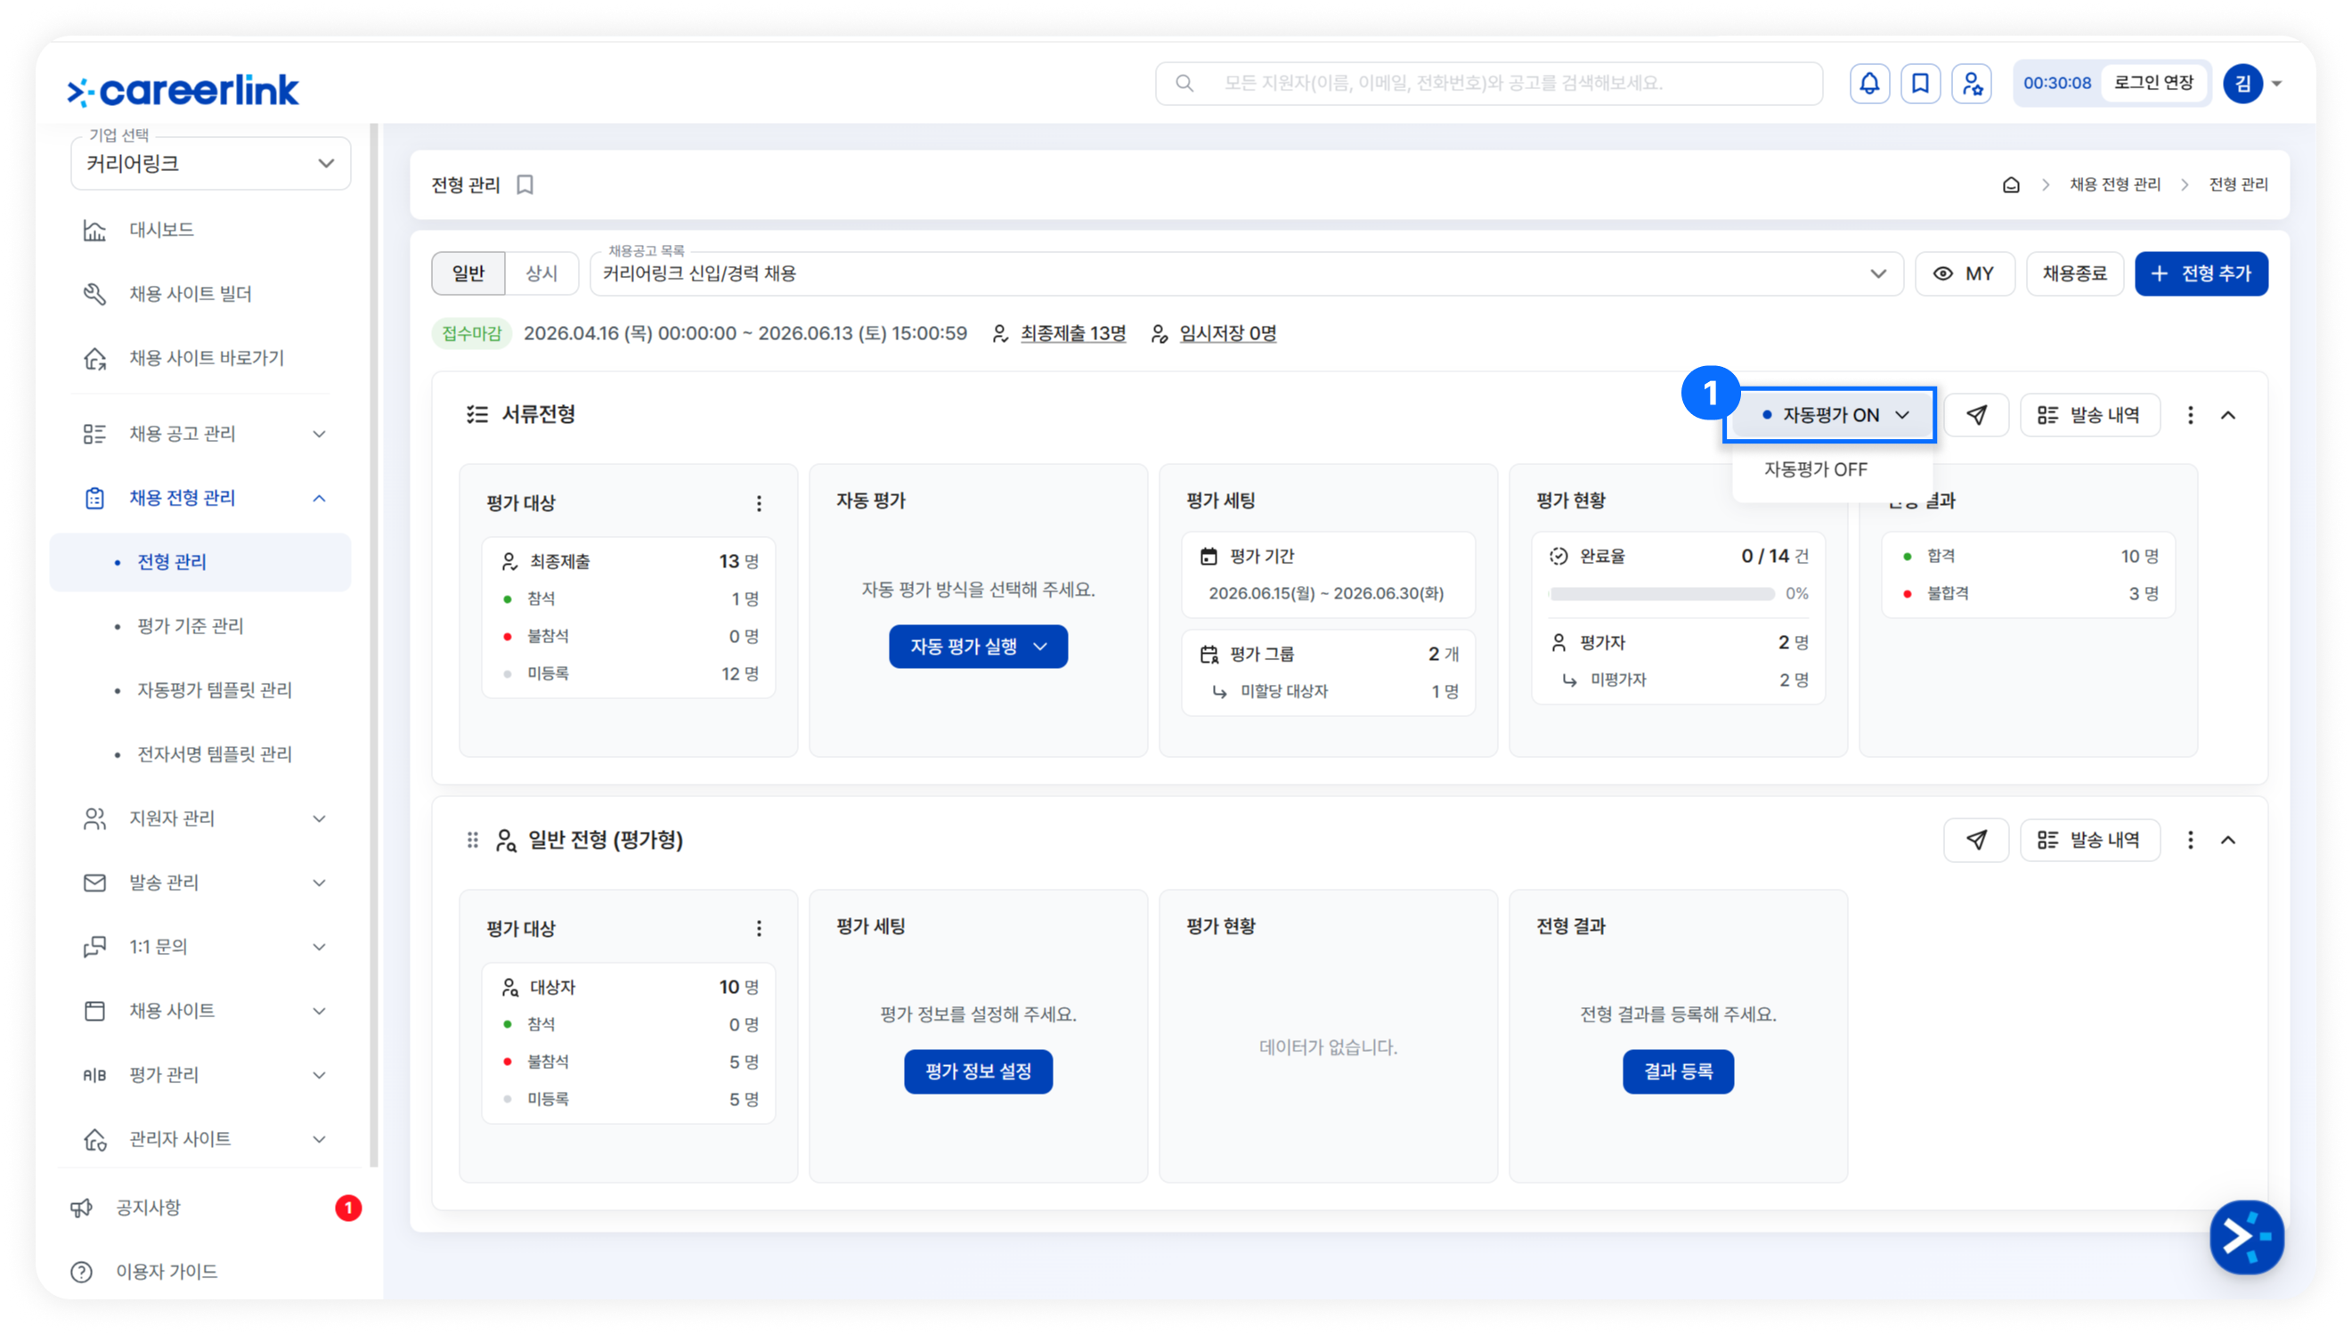Image resolution: width=2352 pixels, height=1335 pixels.
Task: Collapse the 서류전형 section
Action: pyautogui.click(x=2228, y=415)
